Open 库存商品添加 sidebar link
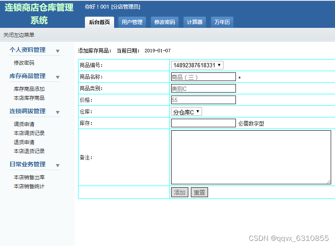Viewport: 335px width, 246px height. click(x=29, y=89)
